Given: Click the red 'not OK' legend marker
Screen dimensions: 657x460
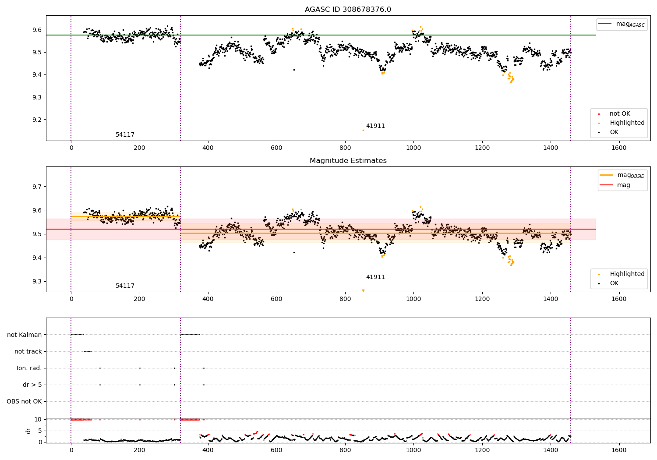Looking at the screenshot, I should tap(599, 114).
